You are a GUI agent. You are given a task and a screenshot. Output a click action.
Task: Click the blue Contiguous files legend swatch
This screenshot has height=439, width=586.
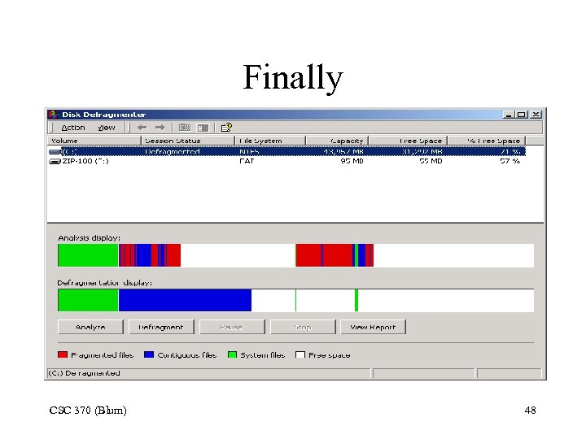pos(149,354)
